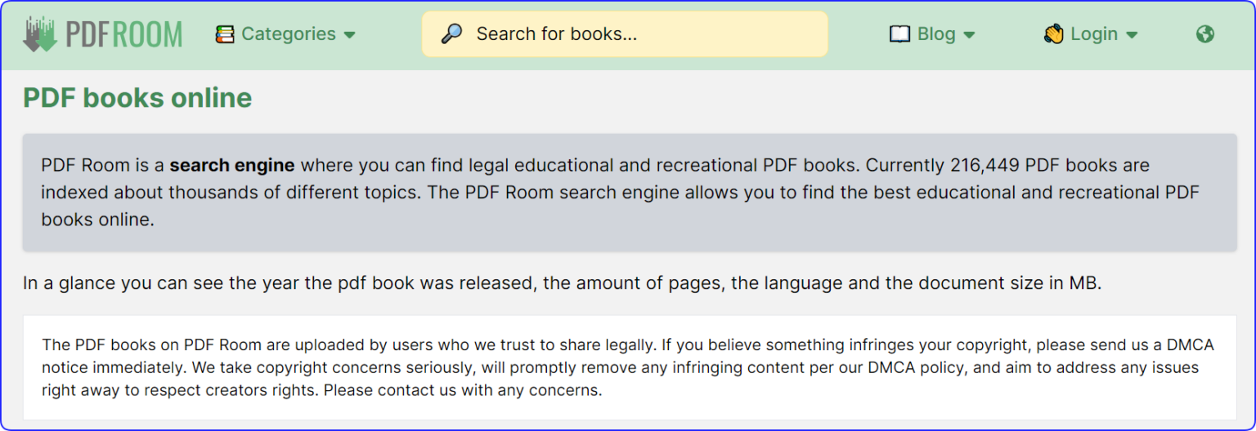Focus the "Search for books..." field

coord(638,34)
